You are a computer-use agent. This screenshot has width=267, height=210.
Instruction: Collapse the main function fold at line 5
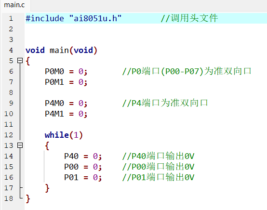click(20, 60)
